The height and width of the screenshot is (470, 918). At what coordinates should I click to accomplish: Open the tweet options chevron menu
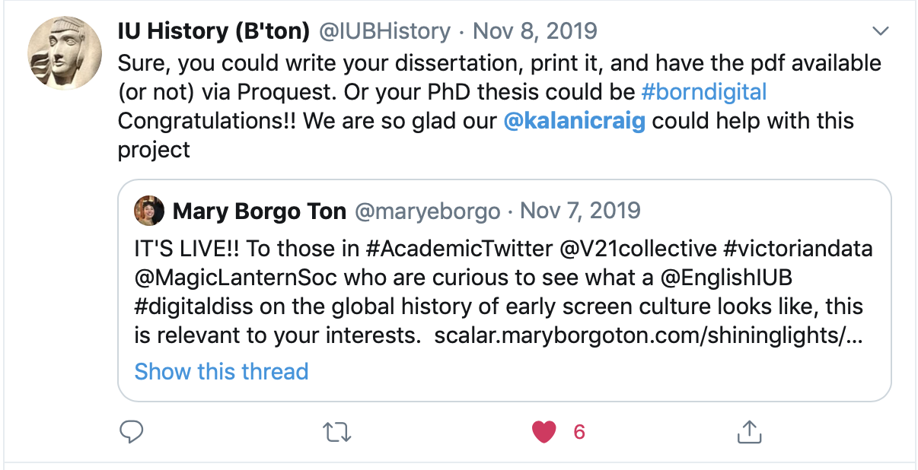(x=881, y=31)
